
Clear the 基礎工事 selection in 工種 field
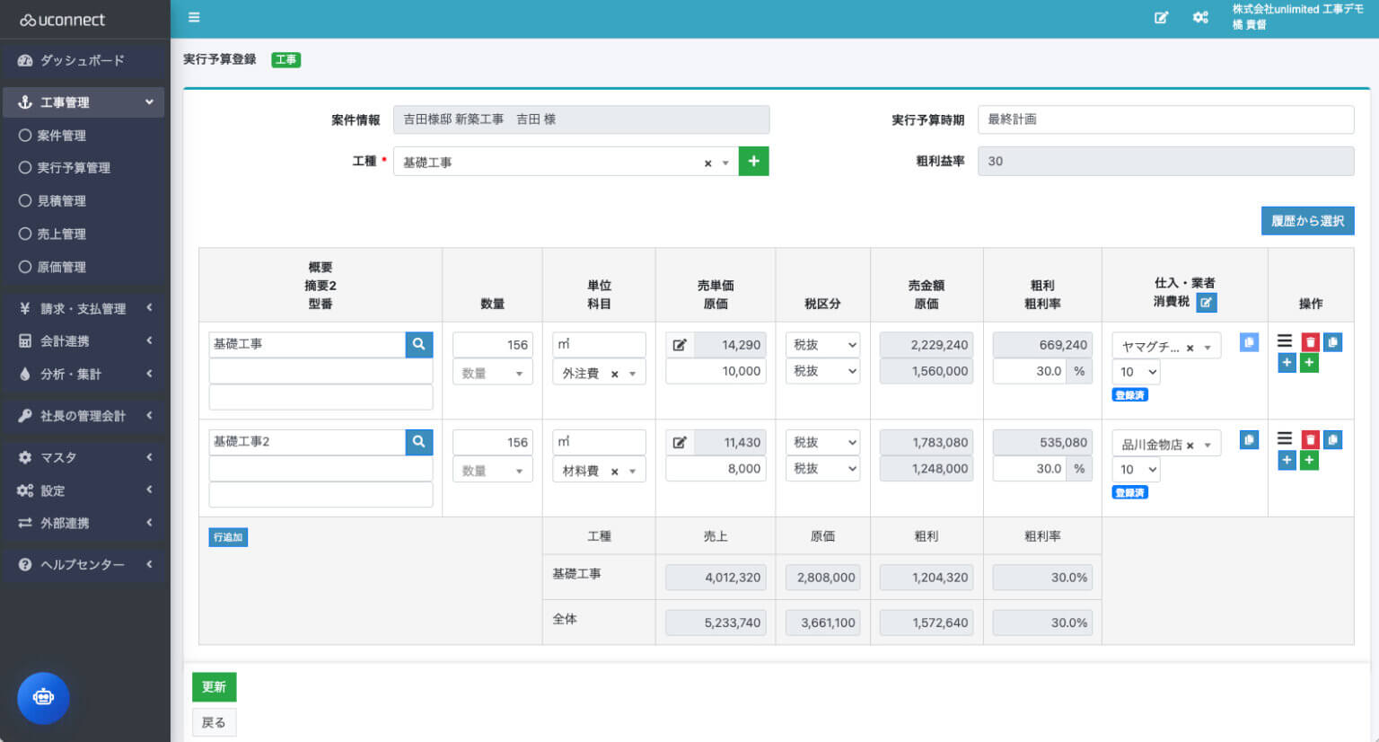click(x=707, y=163)
